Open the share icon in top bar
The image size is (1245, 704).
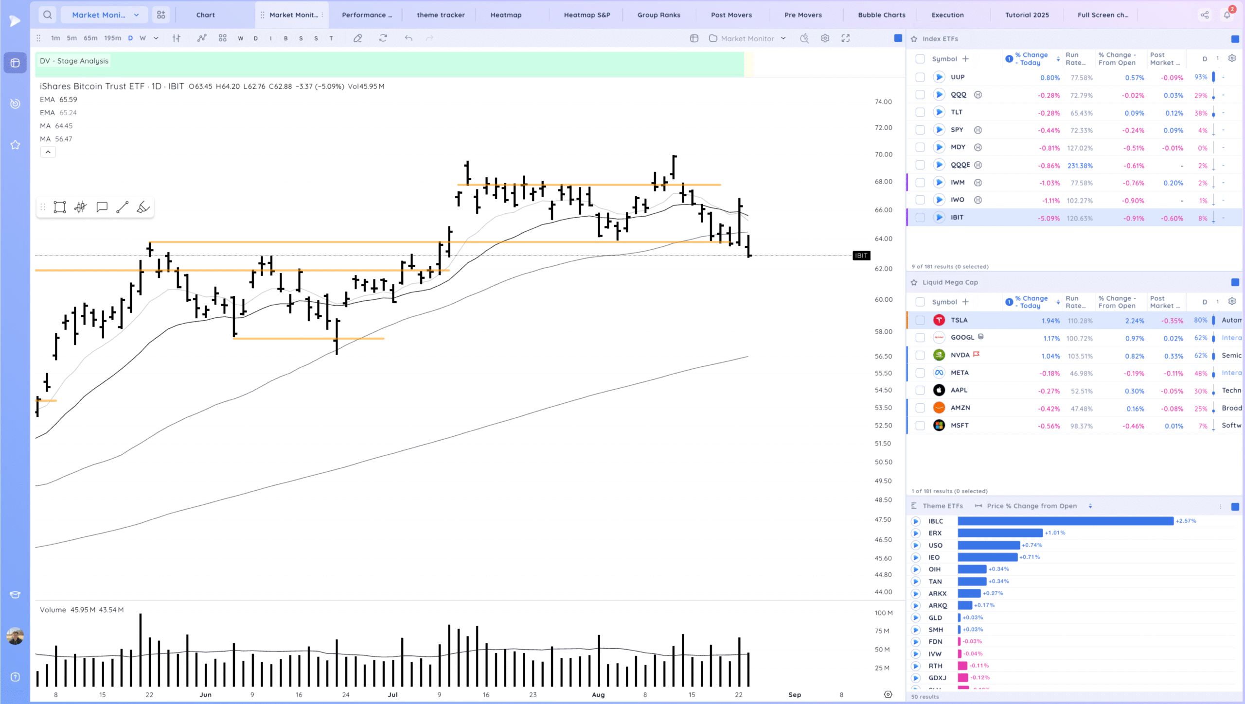click(1205, 15)
